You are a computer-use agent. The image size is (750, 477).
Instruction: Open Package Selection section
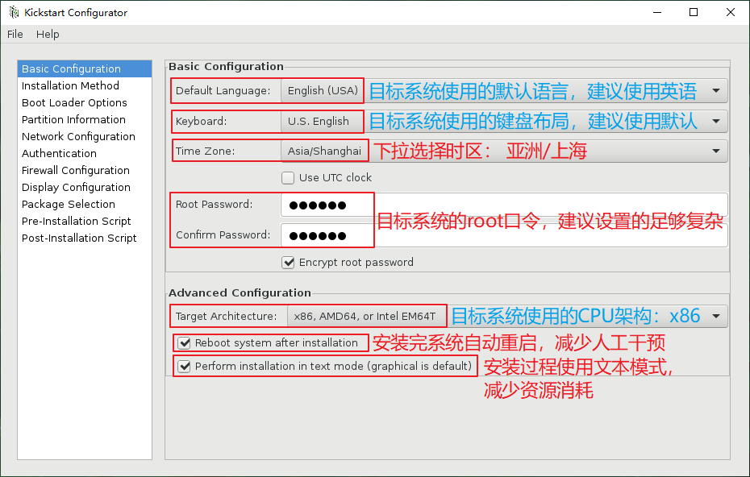[85, 204]
